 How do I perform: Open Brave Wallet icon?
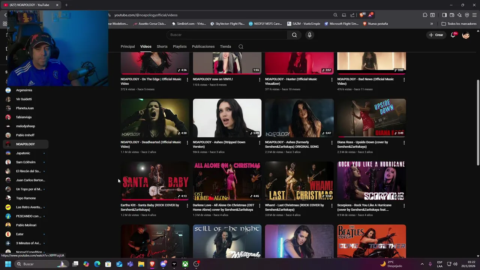pos(452,15)
